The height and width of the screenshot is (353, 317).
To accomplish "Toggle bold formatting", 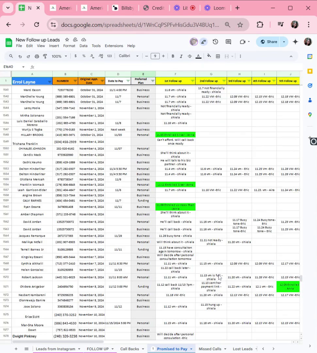I will pyautogui.click(x=173, y=56).
